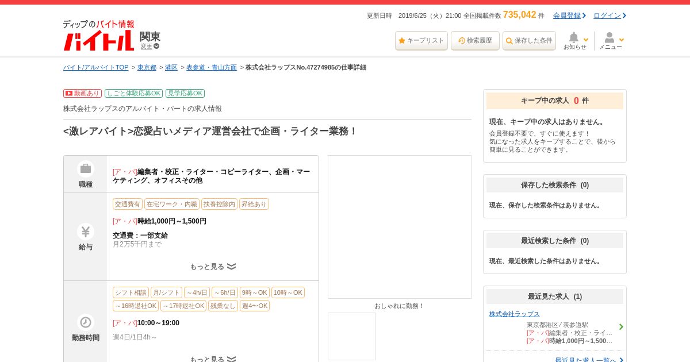Click the しごと体験応募OK tag
The width and height of the screenshot is (690, 362).
(x=133, y=93)
